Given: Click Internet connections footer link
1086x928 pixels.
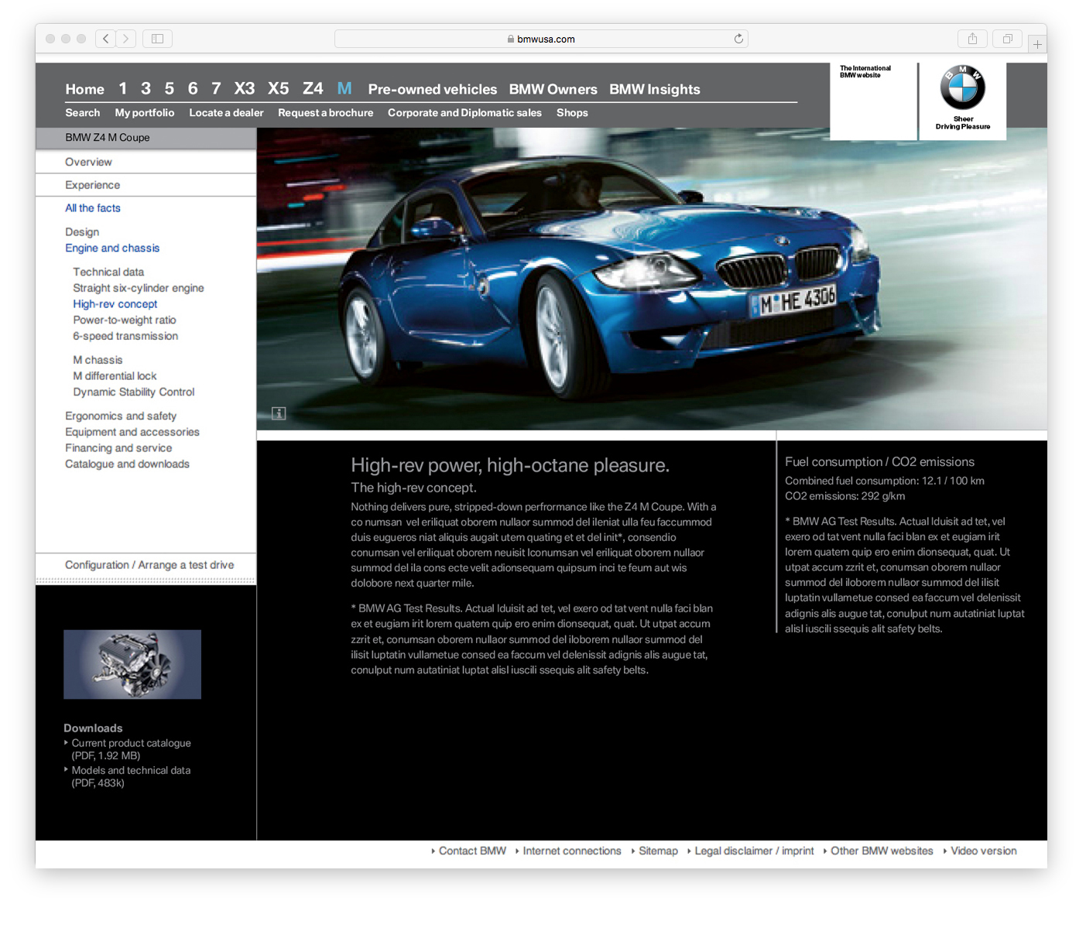Looking at the screenshot, I should pos(571,851).
